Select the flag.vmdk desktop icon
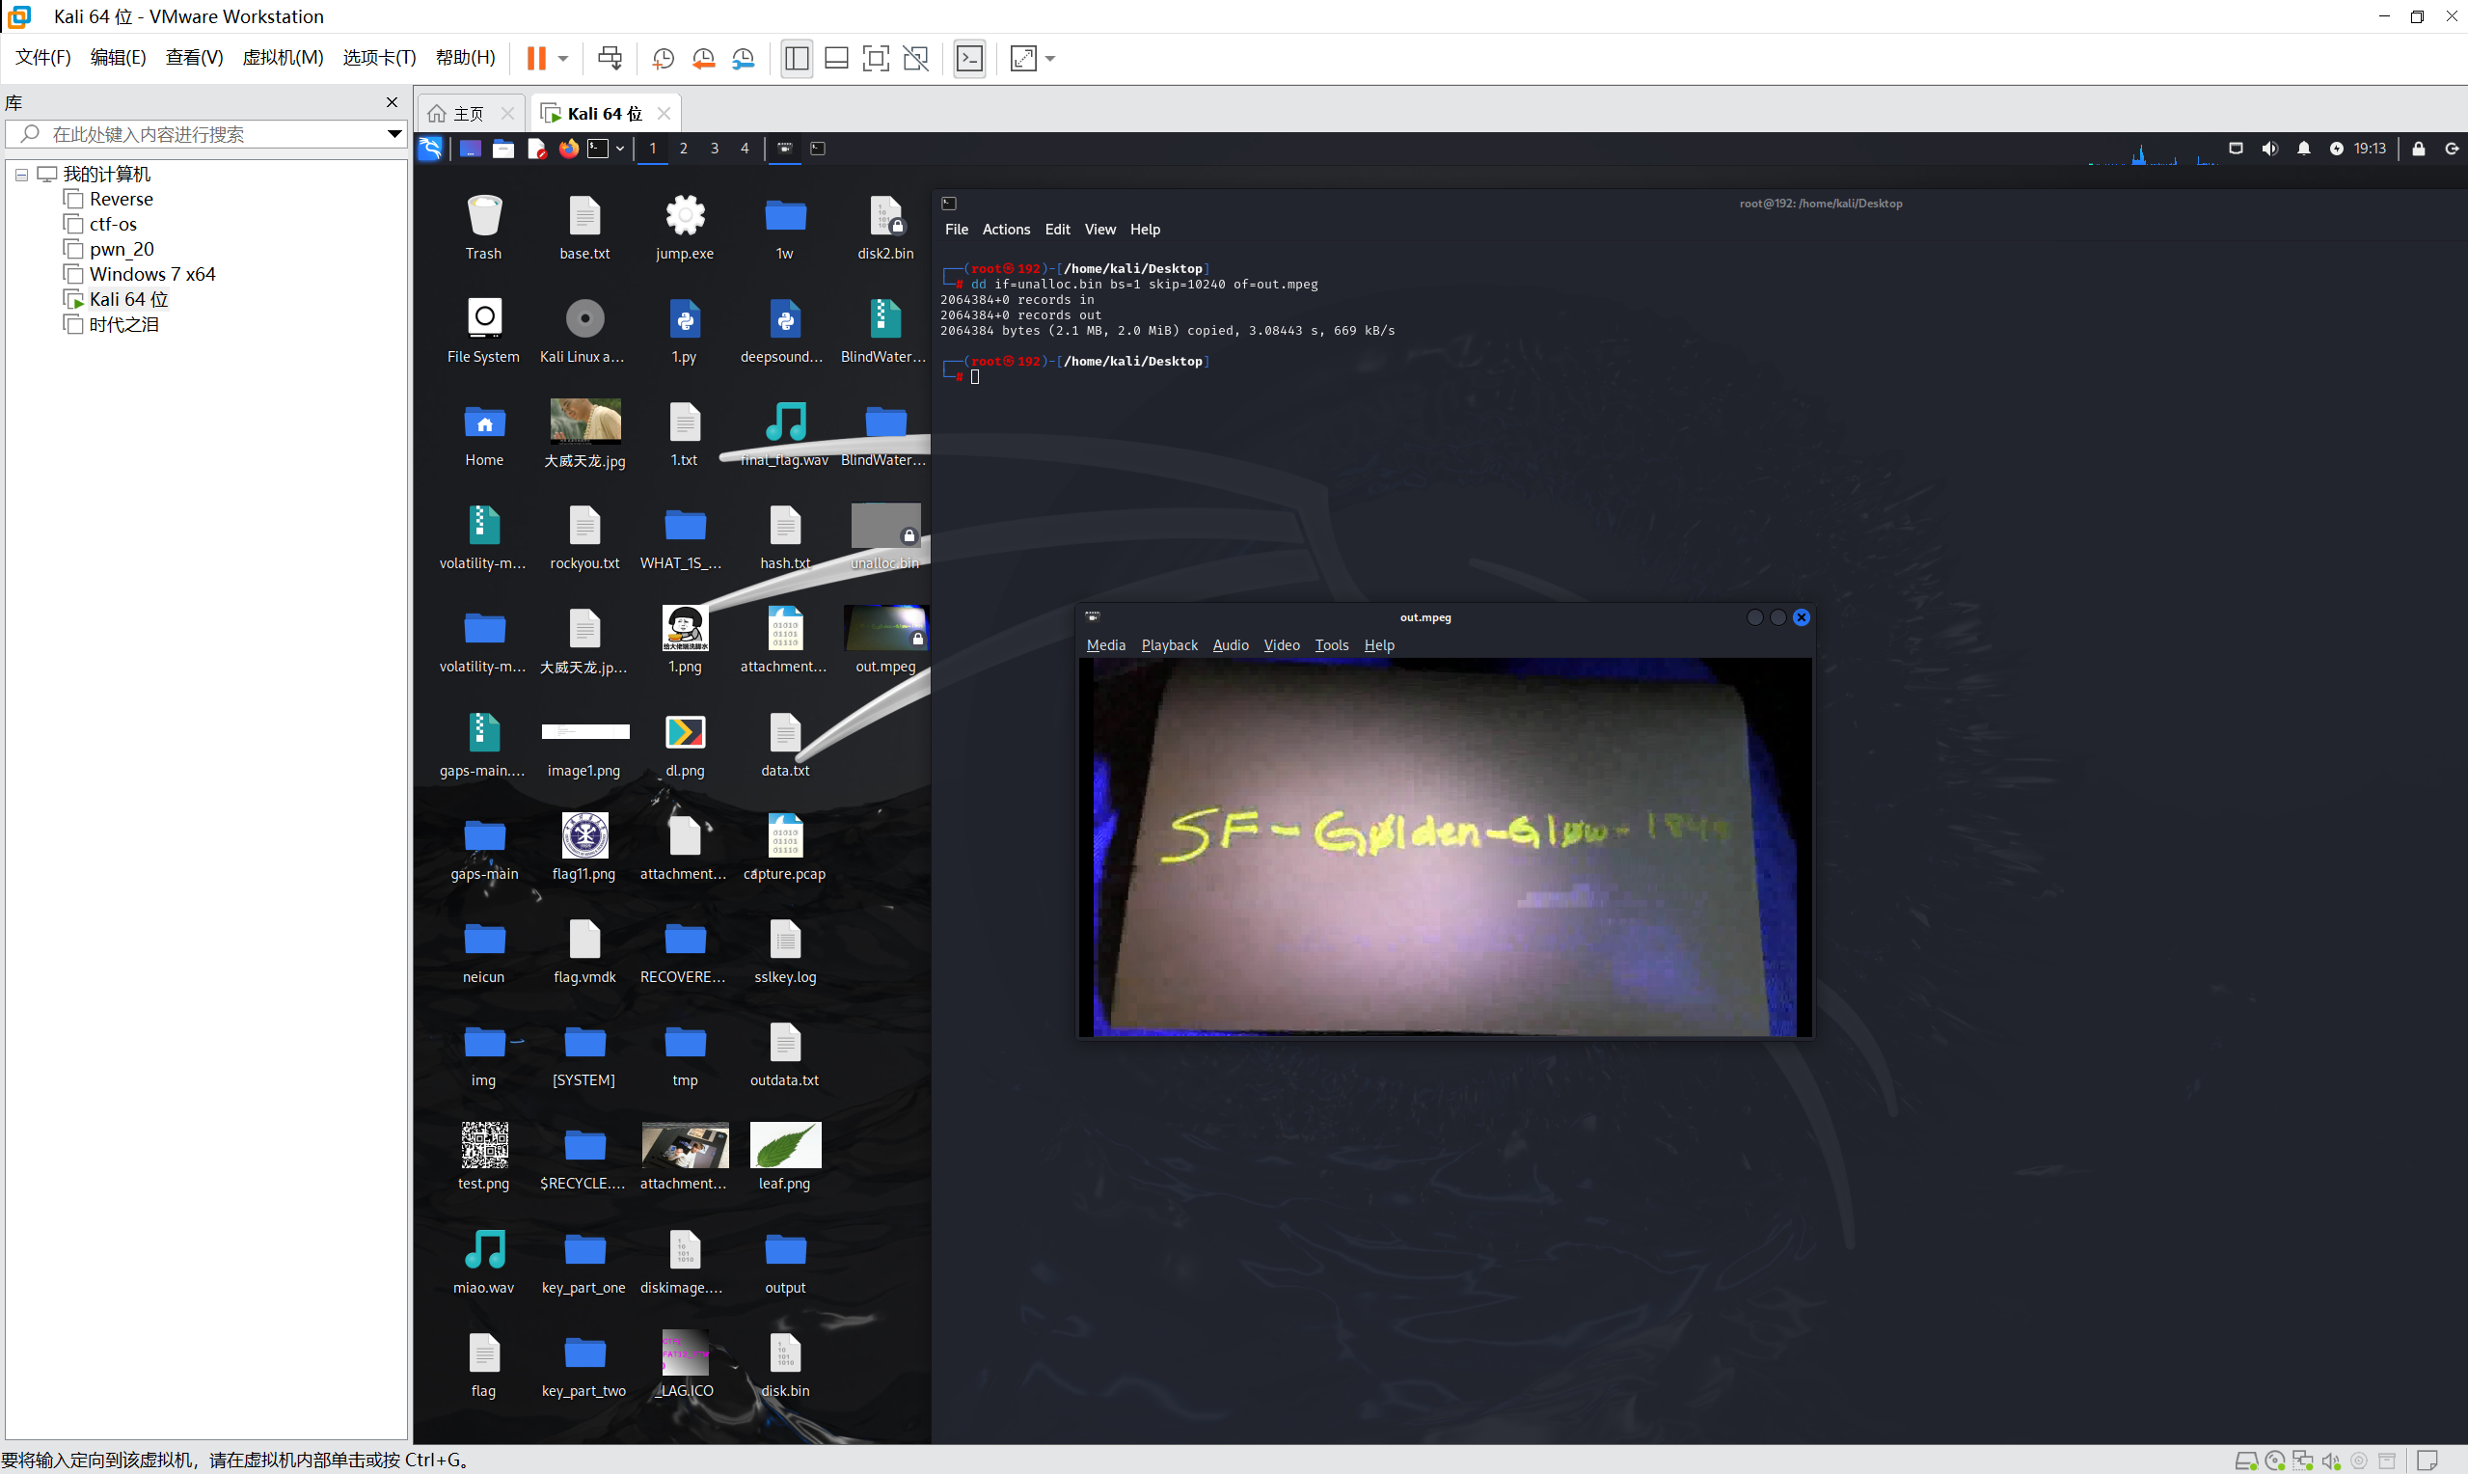This screenshot has width=2468, height=1474. (x=584, y=950)
